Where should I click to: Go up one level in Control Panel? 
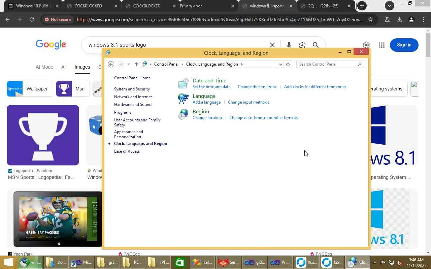click(x=136, y=64)
